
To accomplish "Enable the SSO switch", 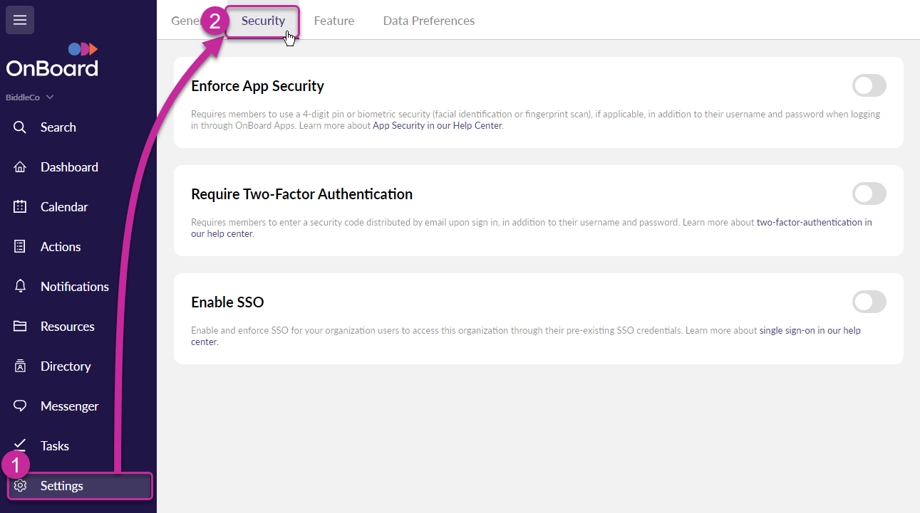I will [869, 302].
